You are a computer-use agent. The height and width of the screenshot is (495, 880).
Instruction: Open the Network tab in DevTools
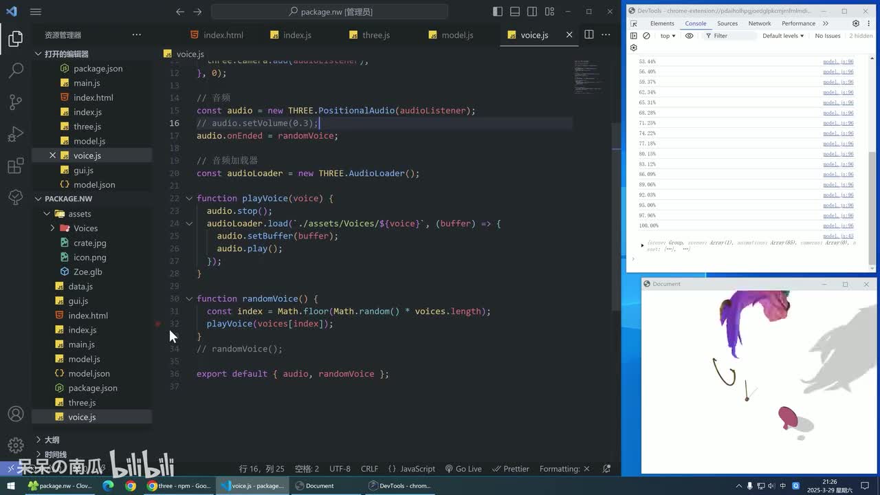[759, 23]
